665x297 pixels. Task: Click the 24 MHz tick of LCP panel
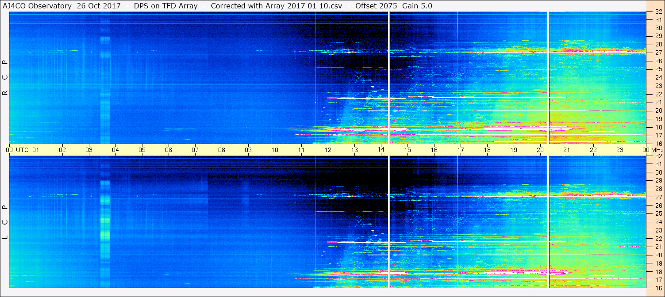[658, 222]
